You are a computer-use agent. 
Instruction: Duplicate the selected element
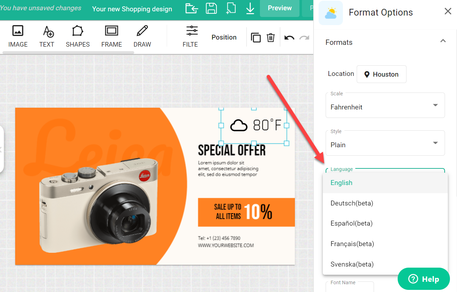(256, 37)
